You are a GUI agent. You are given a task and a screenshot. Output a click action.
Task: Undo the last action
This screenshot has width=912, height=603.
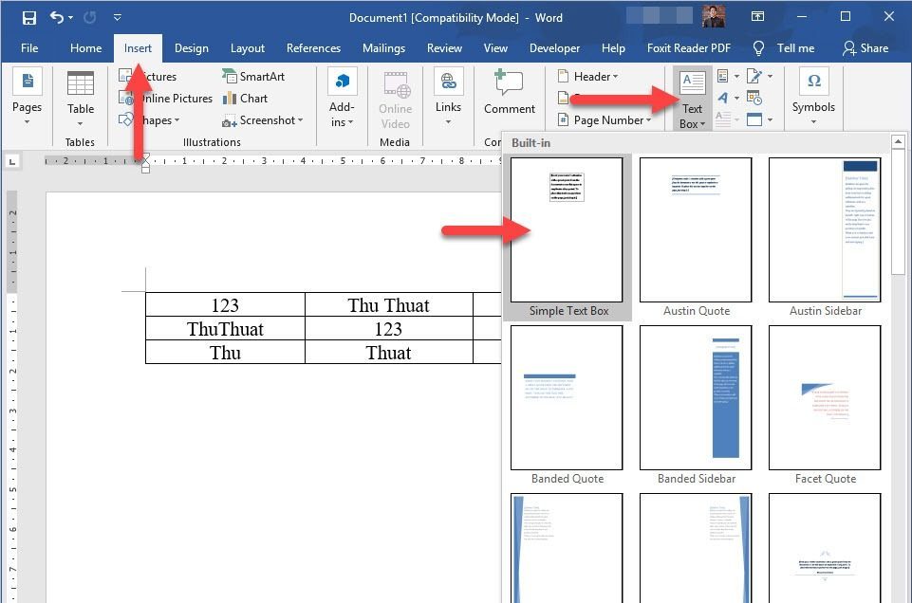57,17
